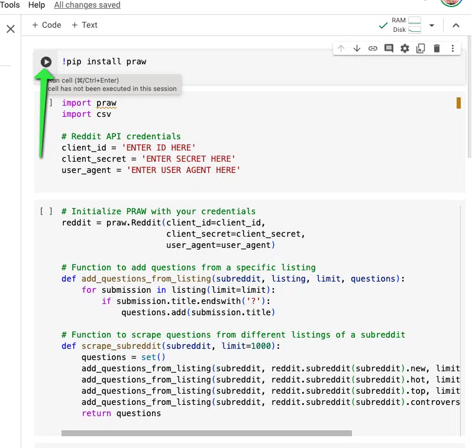Click horizontal scrollbar of code cell
Viewport: 472px width, 448px height.
[206, 433]
